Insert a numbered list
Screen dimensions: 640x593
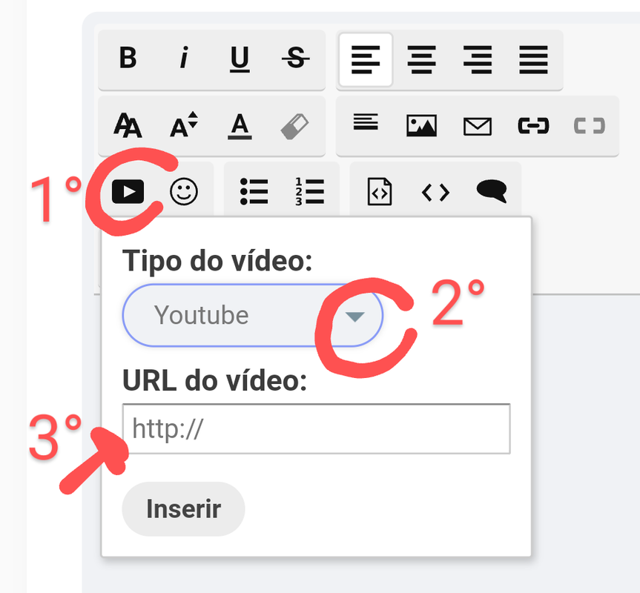tap(310, 191)
